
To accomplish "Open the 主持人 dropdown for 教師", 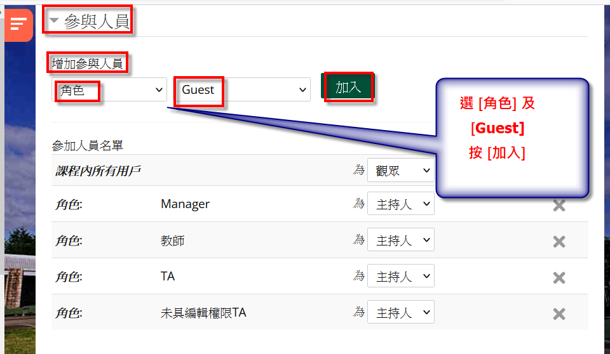I will [400, 241].
